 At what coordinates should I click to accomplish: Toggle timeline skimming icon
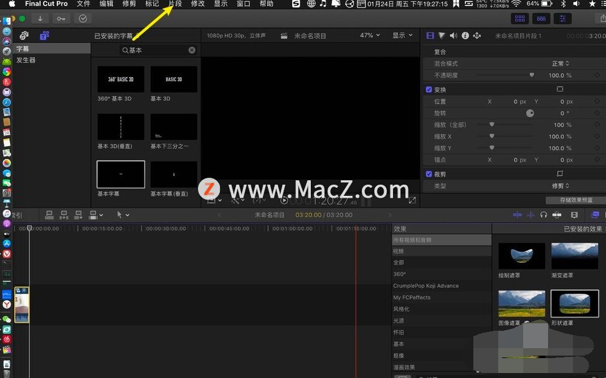click(517, 215)
